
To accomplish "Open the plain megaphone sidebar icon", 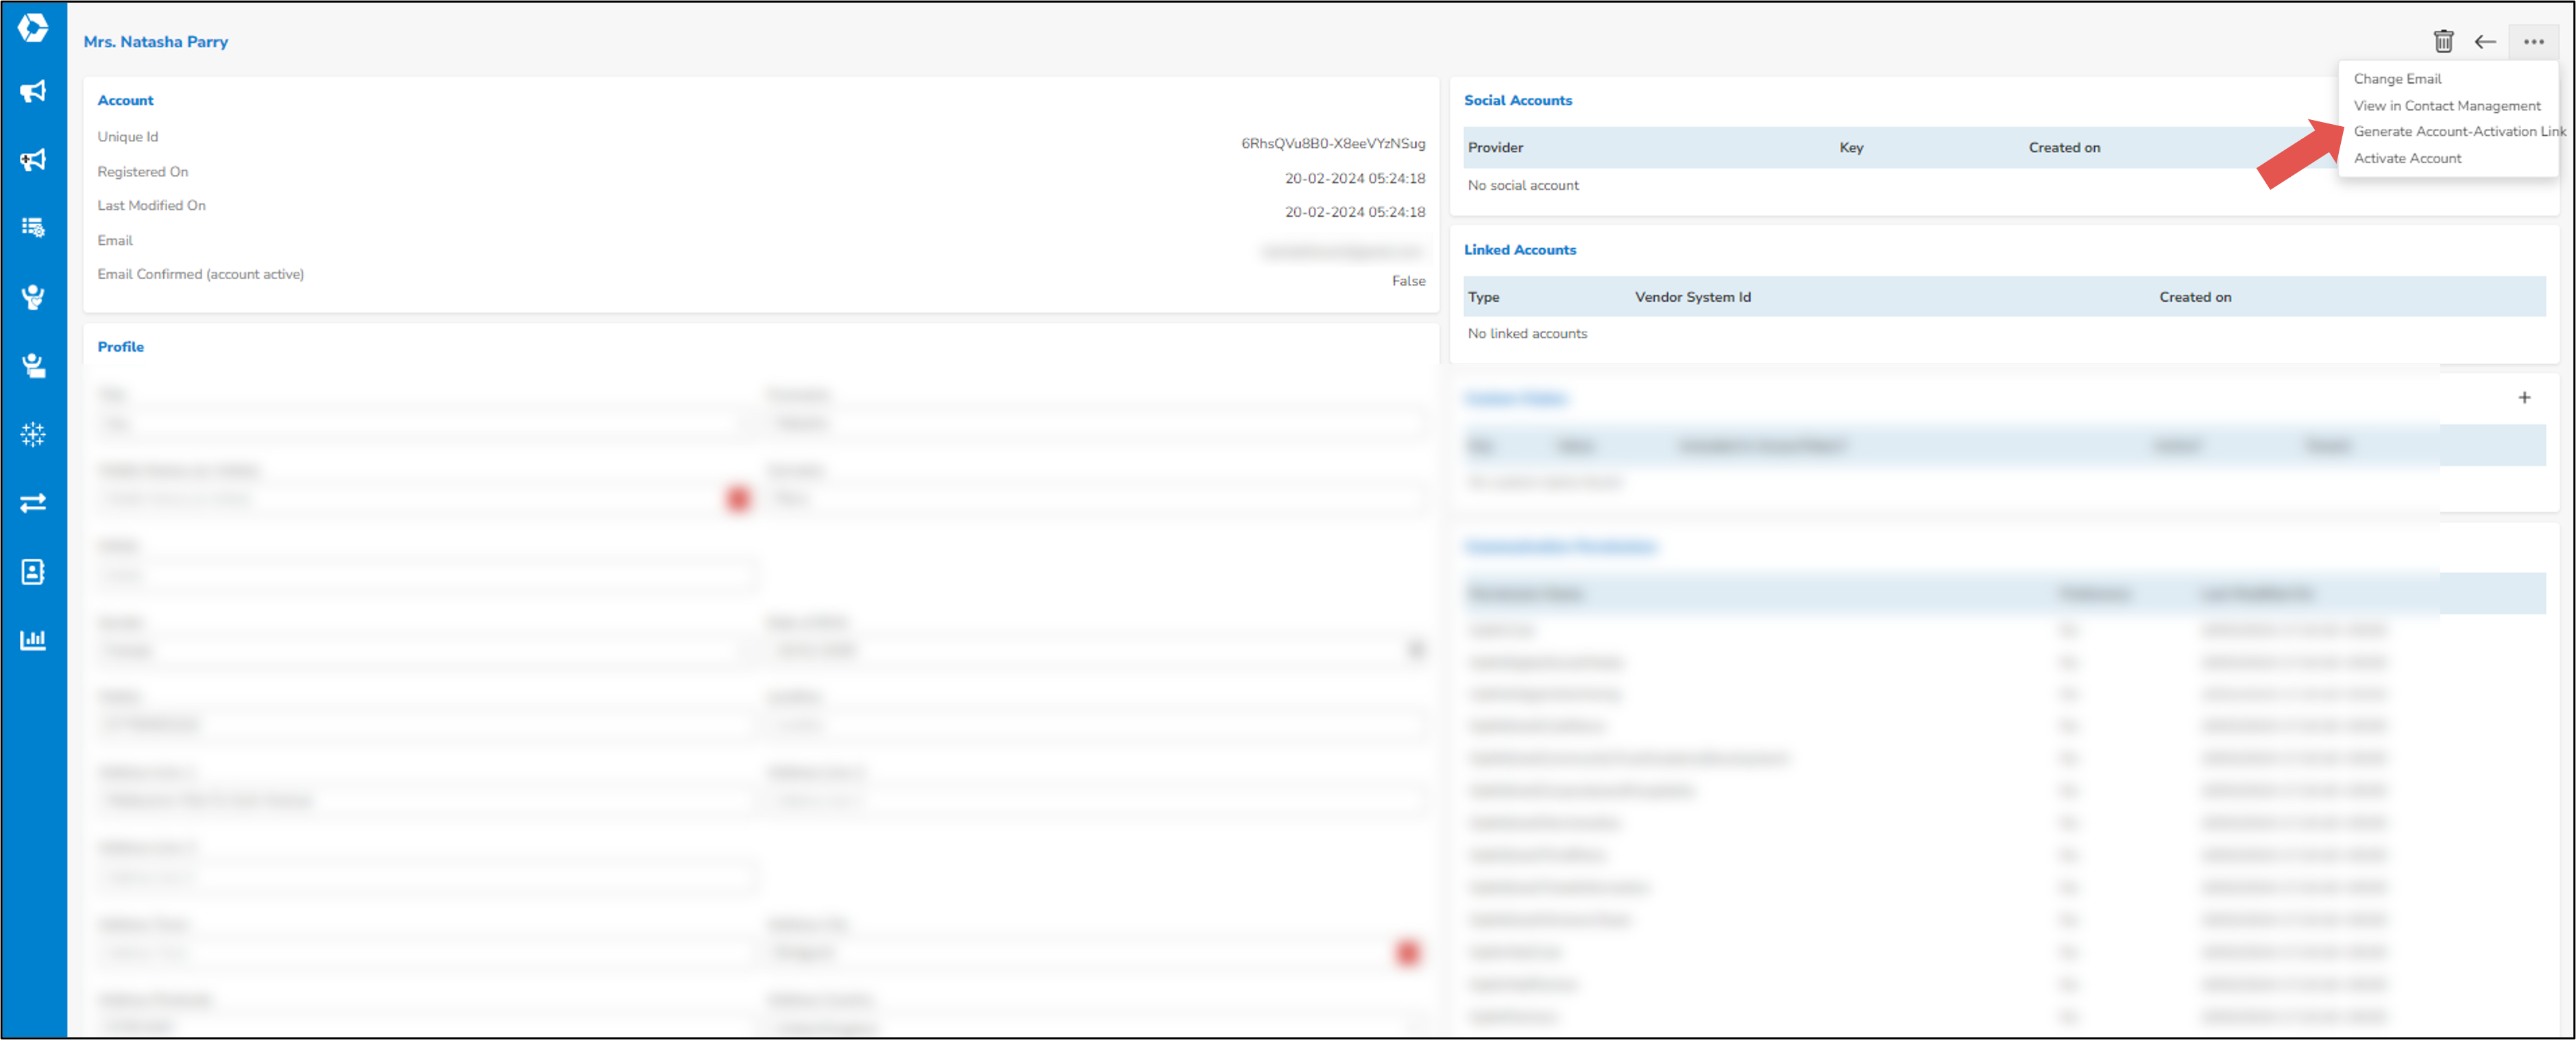I will (33, 92).
